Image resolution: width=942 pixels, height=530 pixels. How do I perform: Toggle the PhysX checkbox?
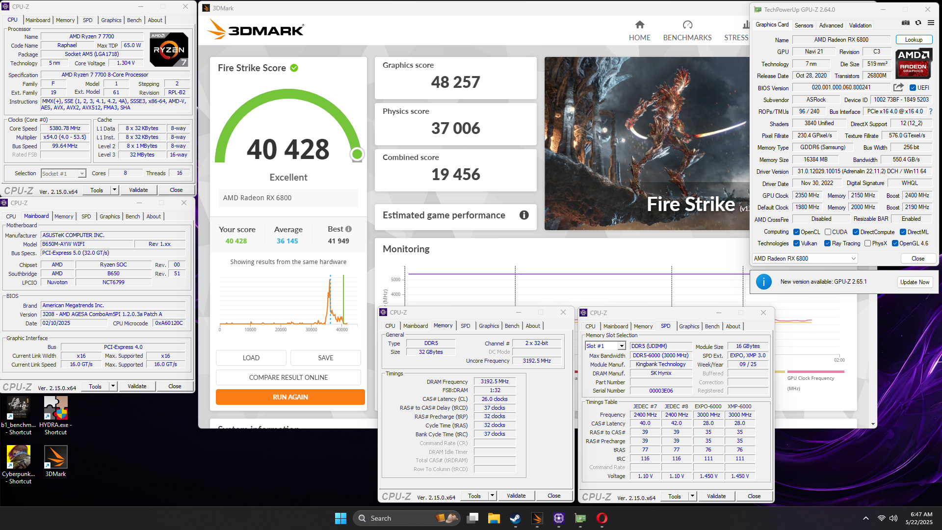(x=867, y=243)
